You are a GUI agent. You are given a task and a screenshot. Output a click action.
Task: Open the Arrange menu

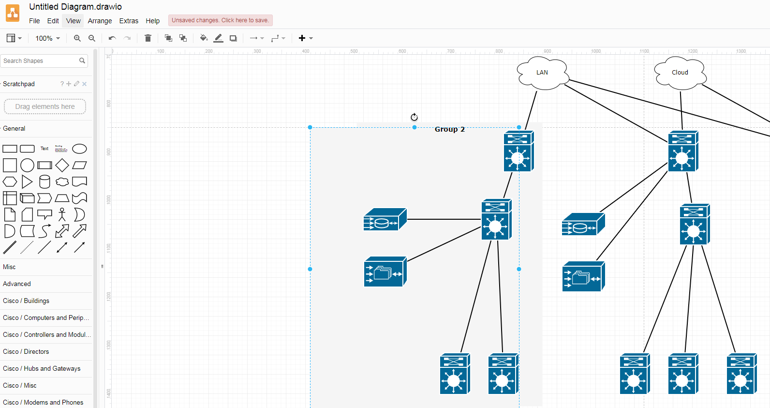point(100,21)
